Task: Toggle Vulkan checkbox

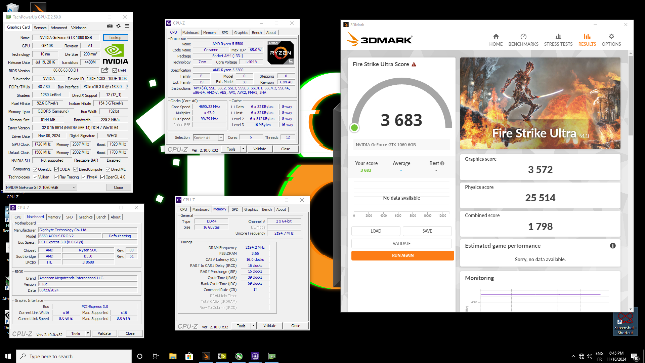Action: pyautogui.click(x=35, y=177)
